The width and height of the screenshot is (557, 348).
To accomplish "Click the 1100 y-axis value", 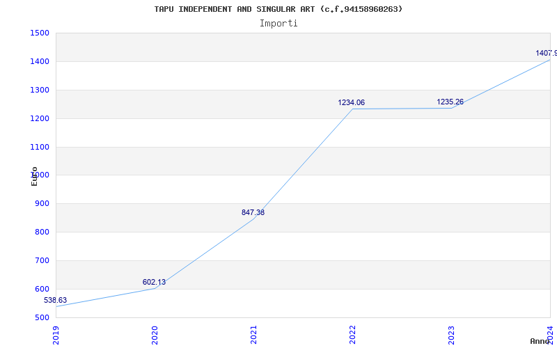I will [x=40, y=147].
